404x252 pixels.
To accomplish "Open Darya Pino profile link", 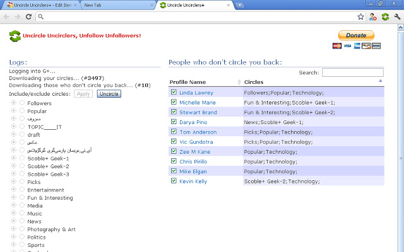I will coord(193,122).
